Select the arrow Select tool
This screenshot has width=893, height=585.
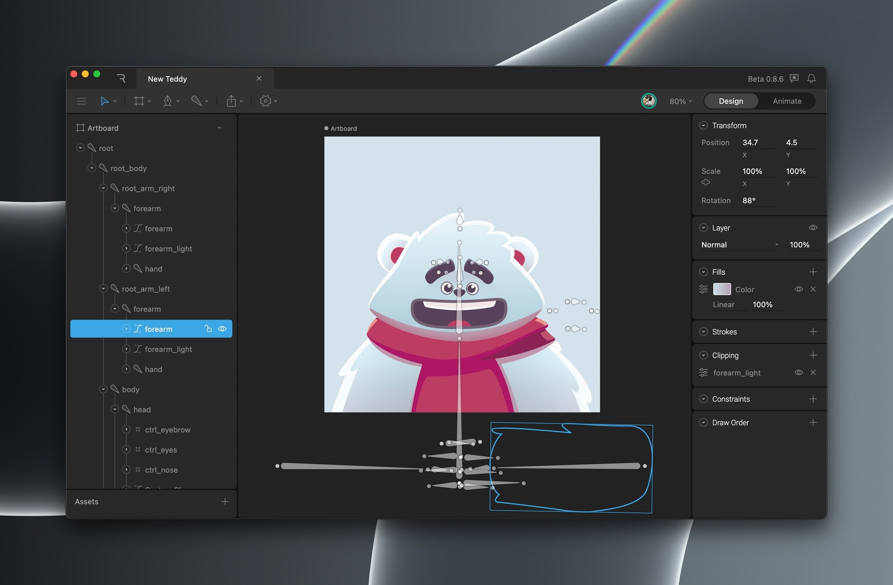(104, 101)
